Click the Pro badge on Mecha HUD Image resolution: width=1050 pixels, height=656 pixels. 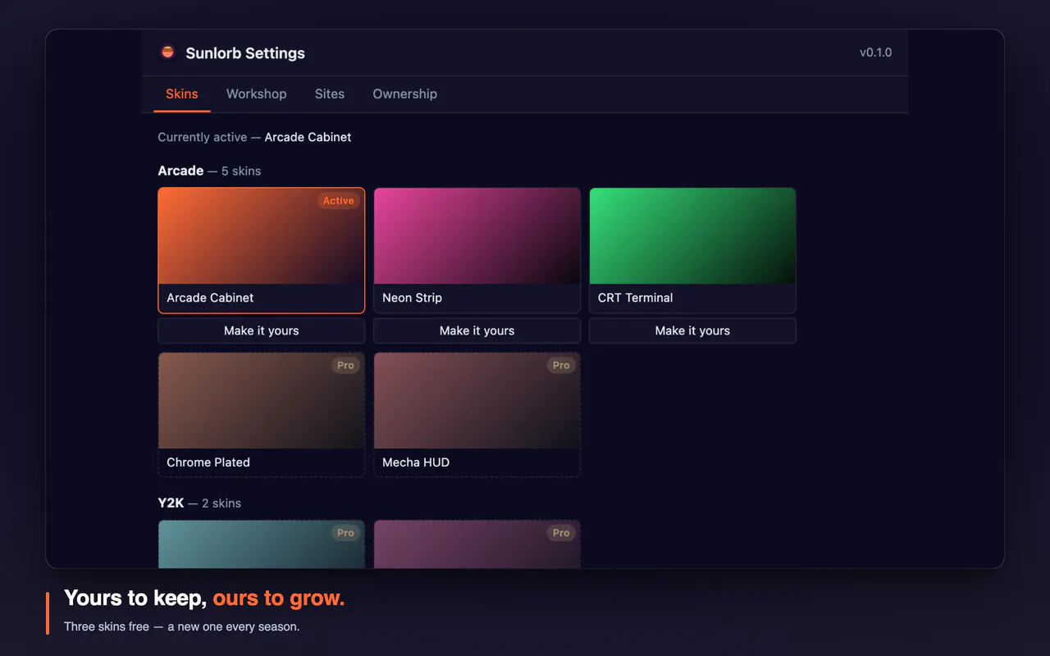(x=561, y=366)
